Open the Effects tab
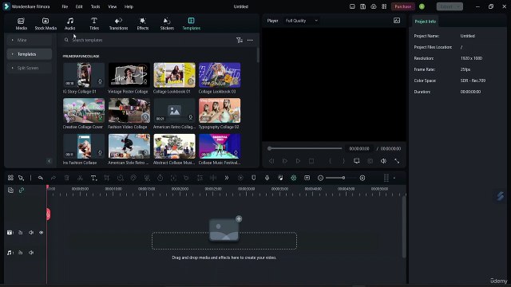The image size is (511, 287). (143, 24)
